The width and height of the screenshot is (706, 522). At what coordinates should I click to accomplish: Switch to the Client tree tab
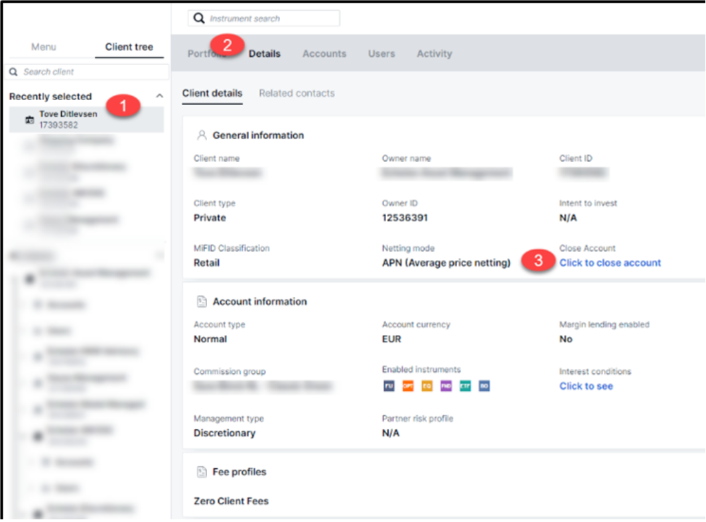pos(129,47)
